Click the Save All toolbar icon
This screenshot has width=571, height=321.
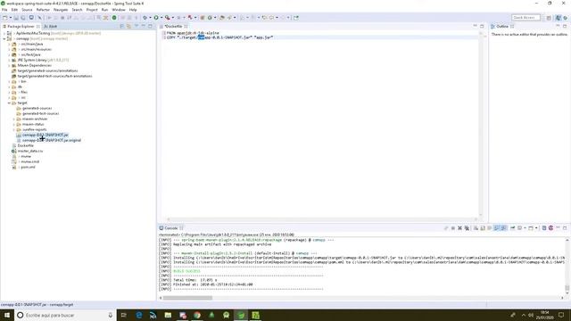coord(23,18)
